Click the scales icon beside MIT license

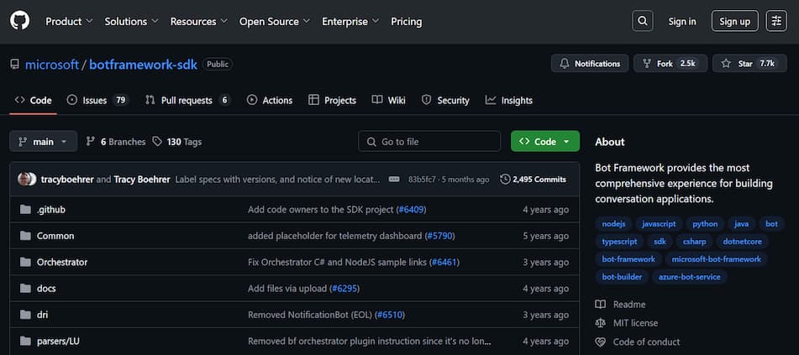(601, 323)
